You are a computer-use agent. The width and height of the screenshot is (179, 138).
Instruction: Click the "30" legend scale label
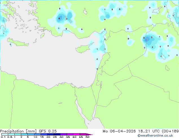[x=61, y=137]
